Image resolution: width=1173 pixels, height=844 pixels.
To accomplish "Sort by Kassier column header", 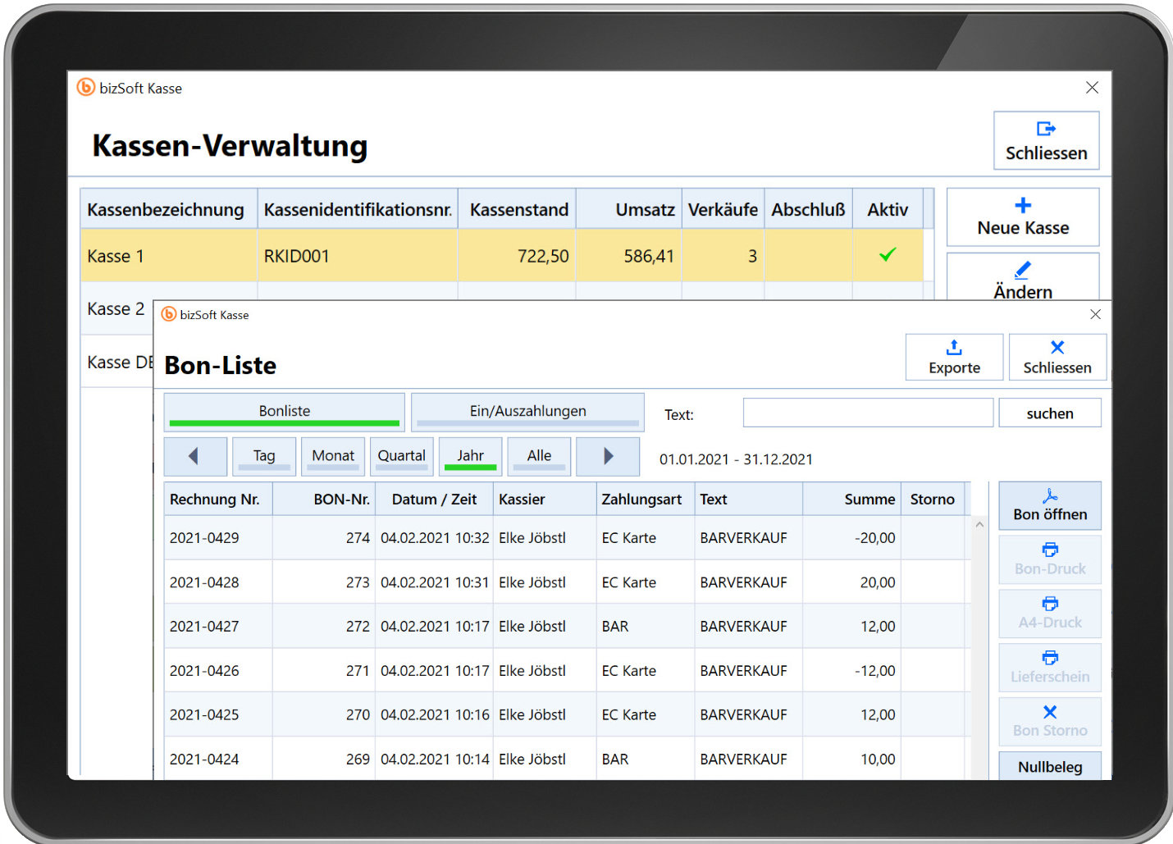I will click(545, 499).
